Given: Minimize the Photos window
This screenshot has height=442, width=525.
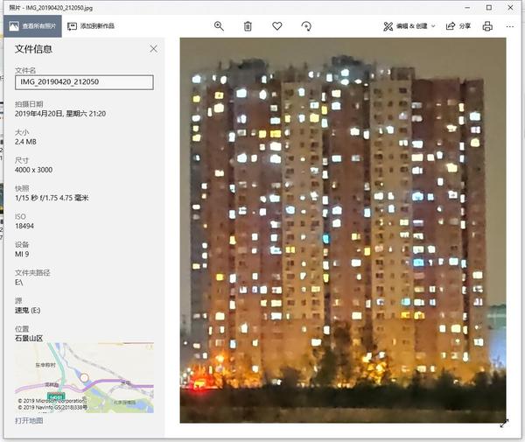Looking at the screenshot, I should [468, 7].
